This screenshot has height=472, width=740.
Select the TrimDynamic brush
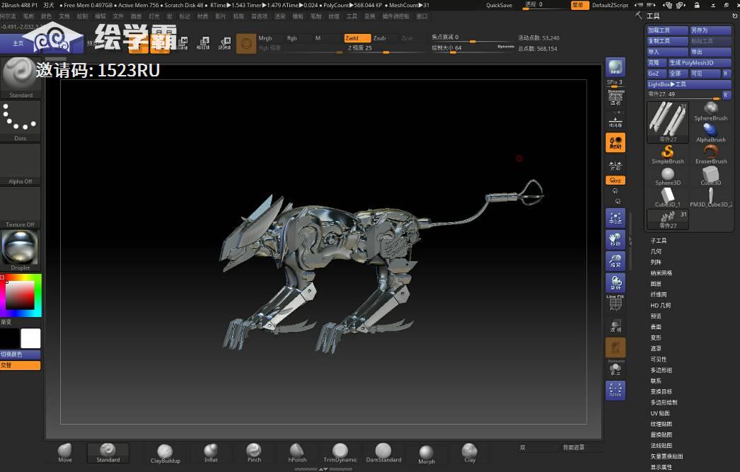(x=340, y=453)
